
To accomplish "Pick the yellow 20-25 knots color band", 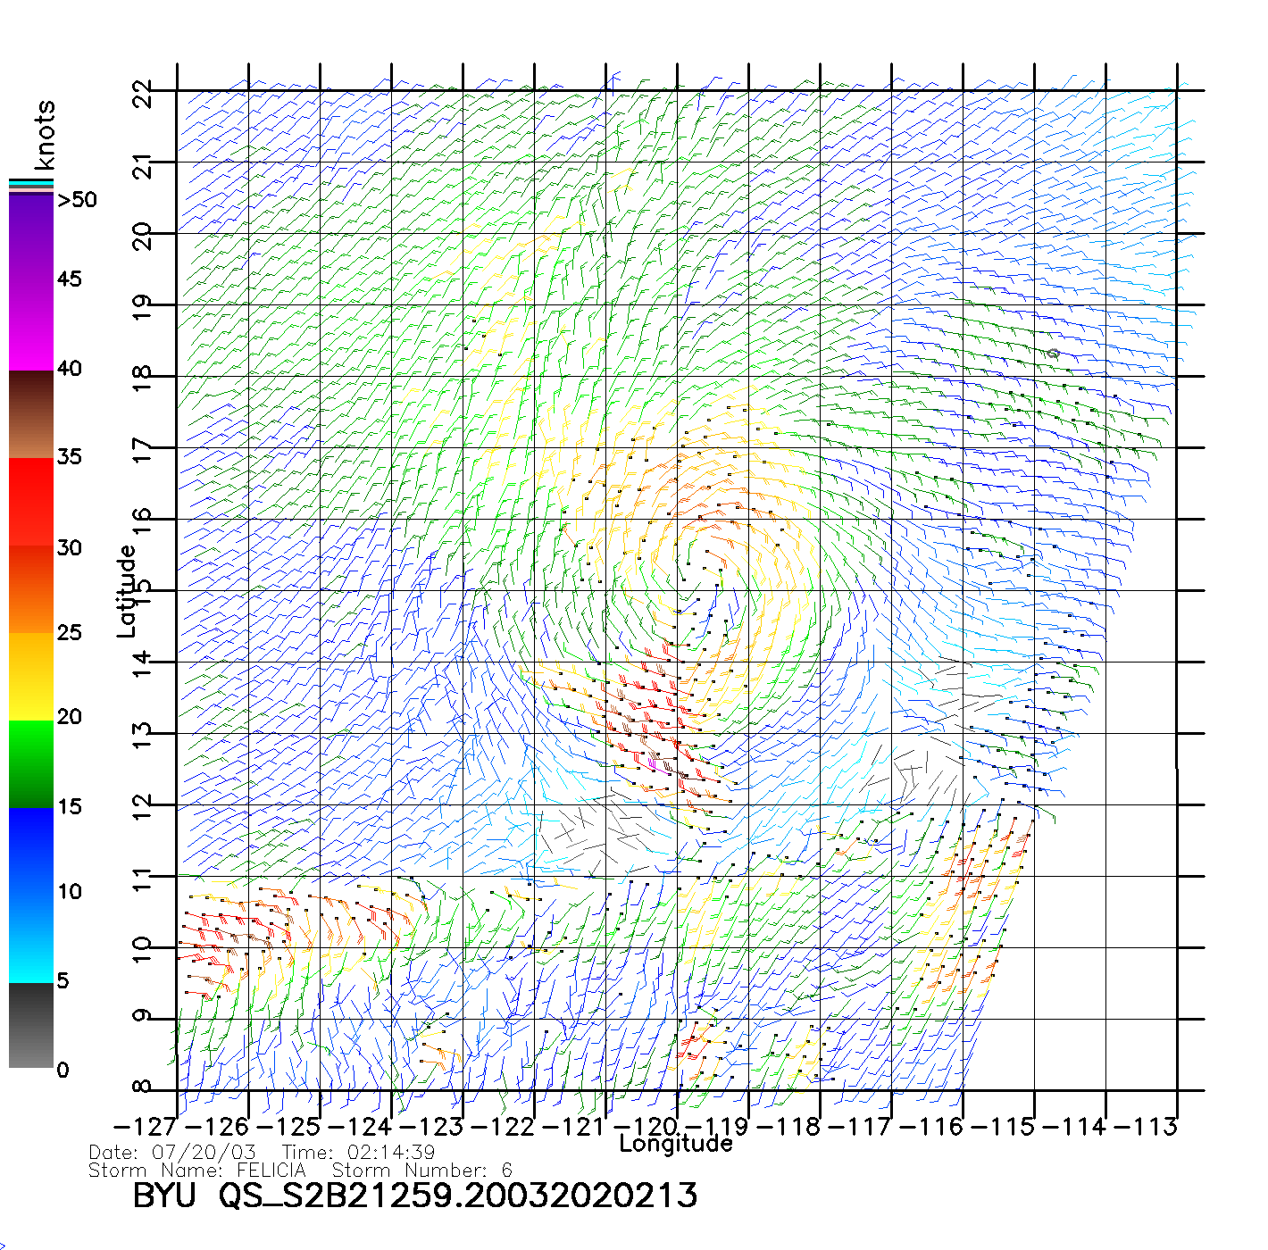I will pos(30,676).
